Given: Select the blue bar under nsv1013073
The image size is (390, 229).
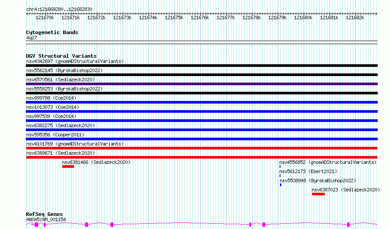Looking at the screenshot, I should click(x=202, y=111).
